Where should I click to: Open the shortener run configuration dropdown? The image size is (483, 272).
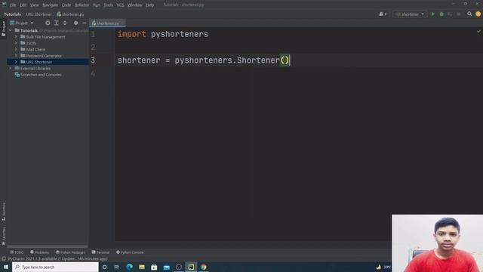point(410,14)
